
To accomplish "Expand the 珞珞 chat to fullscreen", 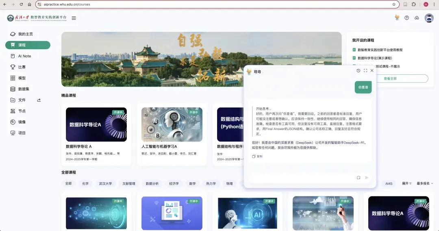I will point(365,71).
